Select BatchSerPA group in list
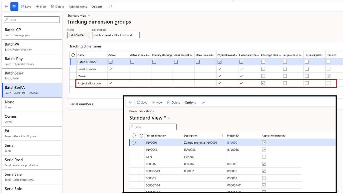The height and width of the screenshot is (193, 343). tap(32, 90)
